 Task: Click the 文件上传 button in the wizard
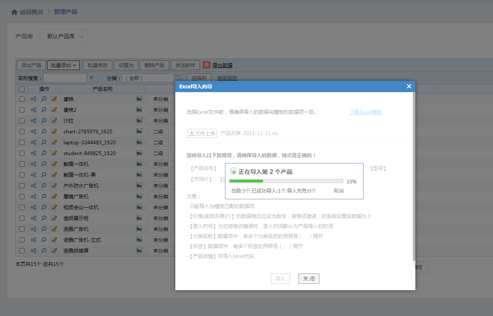pos(202,133)
